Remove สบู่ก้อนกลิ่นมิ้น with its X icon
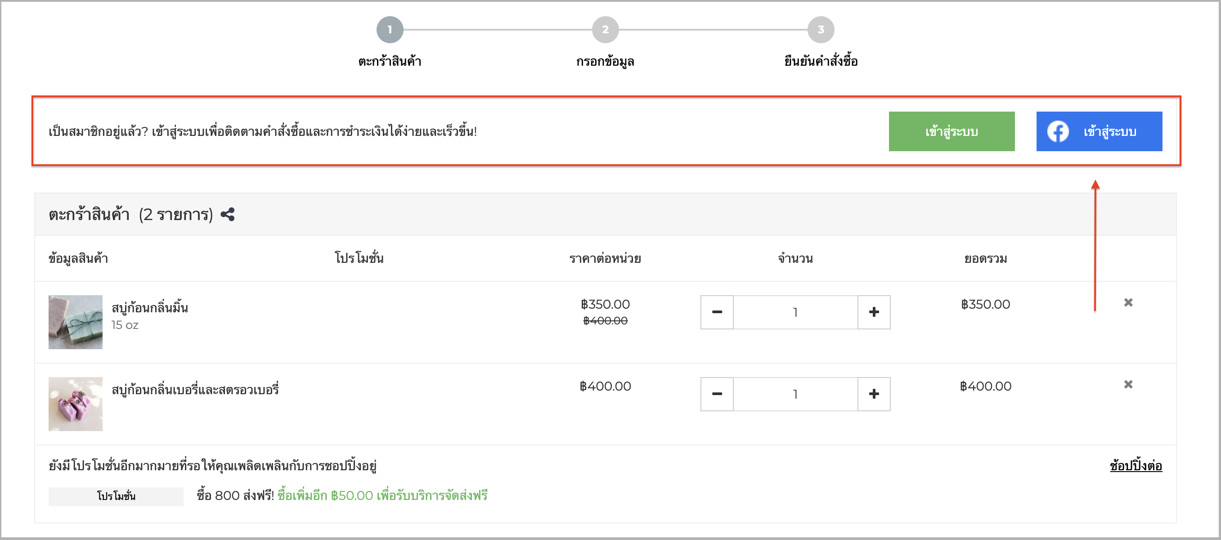 coord(1128,302)
